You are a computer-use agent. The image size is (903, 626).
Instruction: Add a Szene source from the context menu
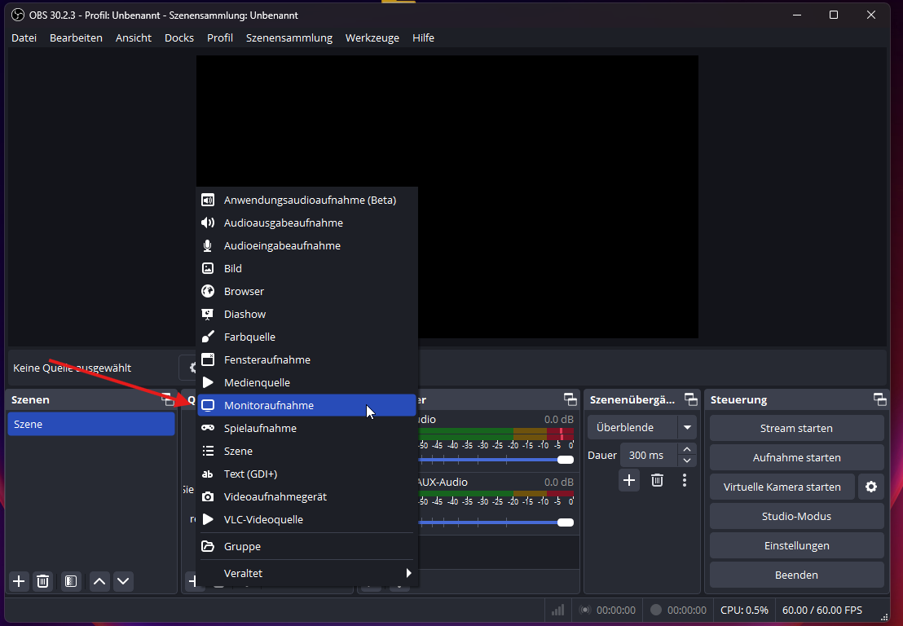point(306,451)
